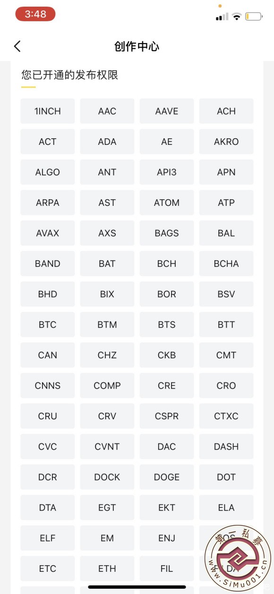Image resolution: width=274 pixels, height=594 pixels.
Task: Tap the 创作中心 page title
Action: [x=137, y=46]
